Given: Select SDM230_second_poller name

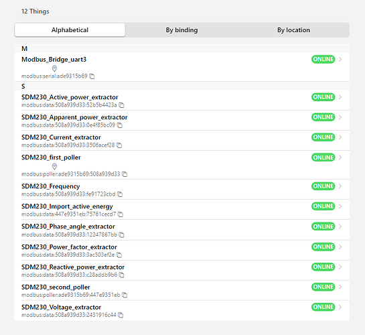Looking at the screenshot, I should coord(56,287).
